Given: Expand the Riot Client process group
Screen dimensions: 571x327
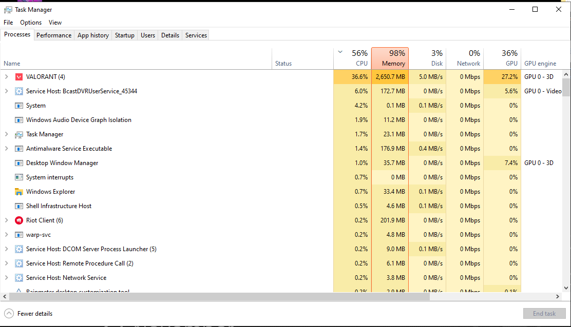Looking at the screenshot, I should pos(7,220).
